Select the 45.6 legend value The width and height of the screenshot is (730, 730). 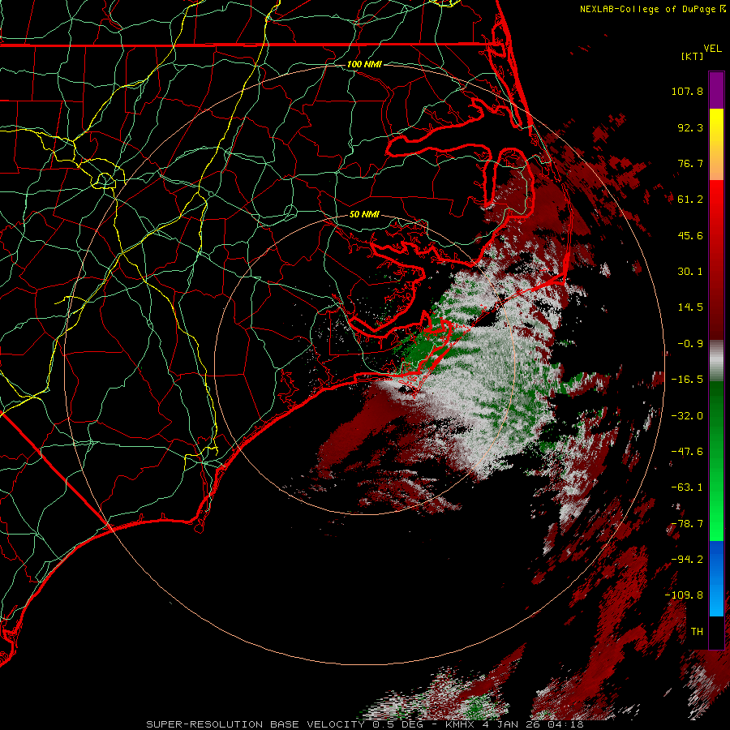point(690,235)
